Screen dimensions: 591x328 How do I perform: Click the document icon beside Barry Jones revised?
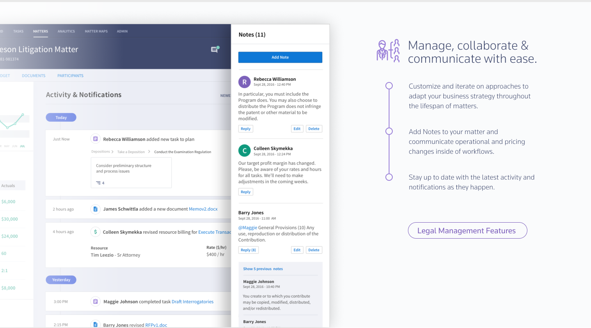[95, 325]
